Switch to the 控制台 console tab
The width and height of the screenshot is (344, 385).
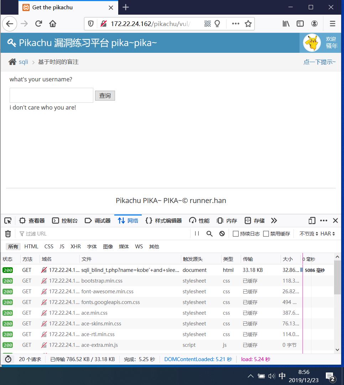(x=65, y=221)
